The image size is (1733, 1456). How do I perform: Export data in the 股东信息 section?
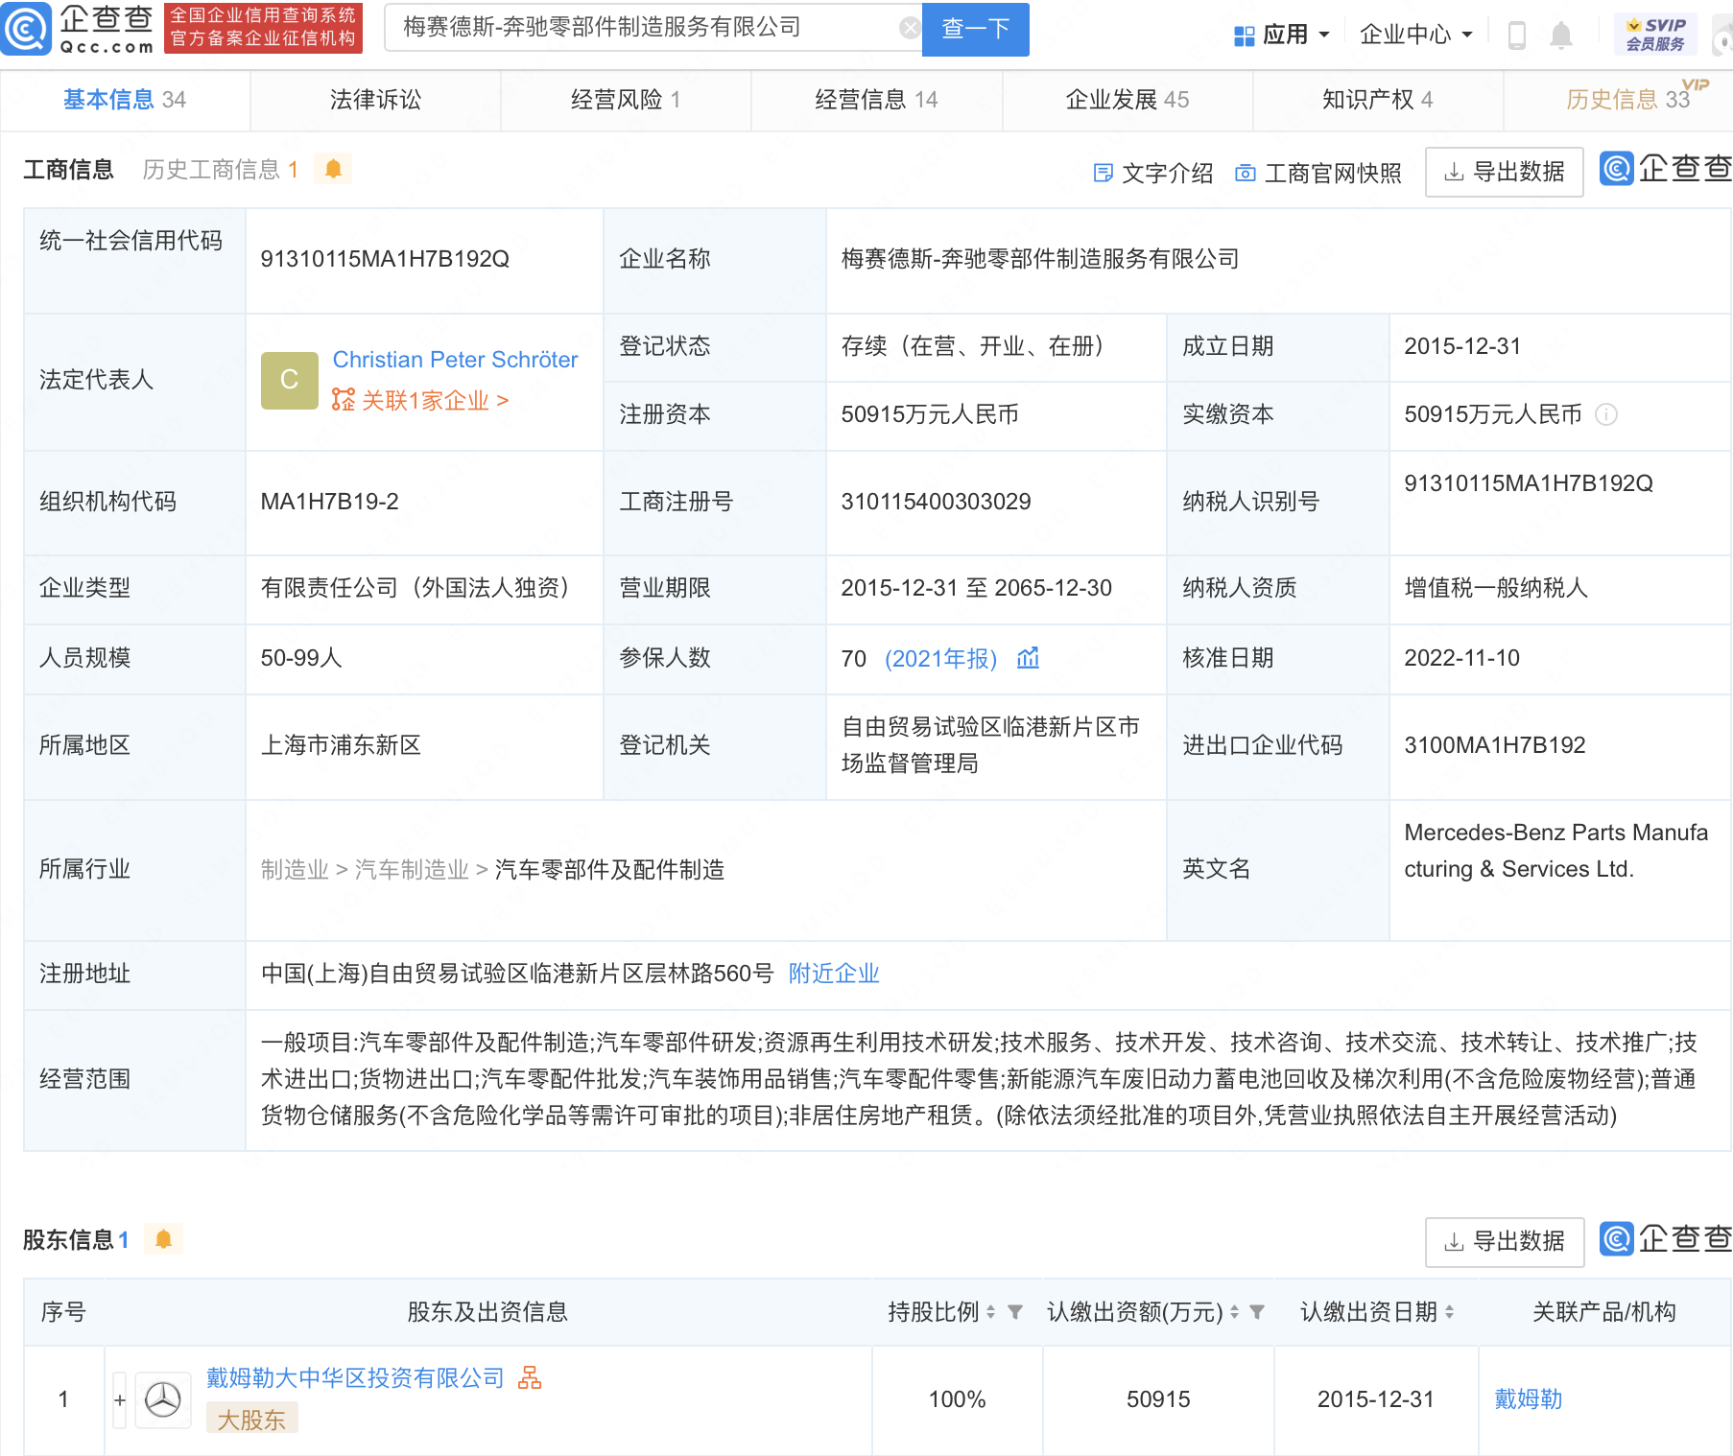click(x=1504, y=1241)
